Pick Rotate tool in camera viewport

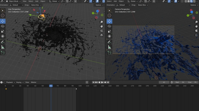pyautogui.click(x=109, y=26)
